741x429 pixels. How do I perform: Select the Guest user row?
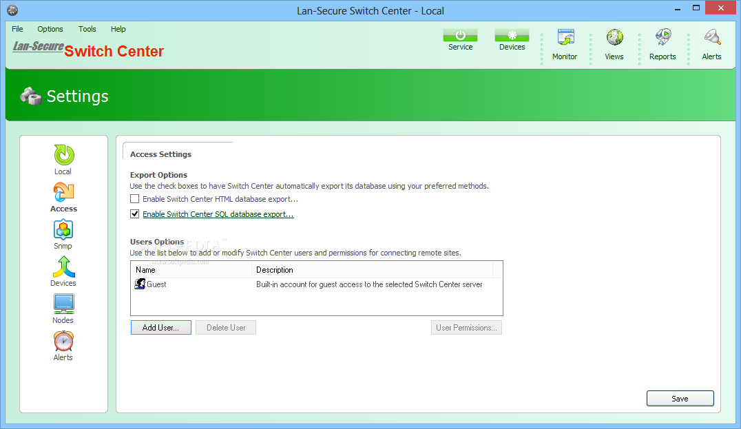pos(317,284)
